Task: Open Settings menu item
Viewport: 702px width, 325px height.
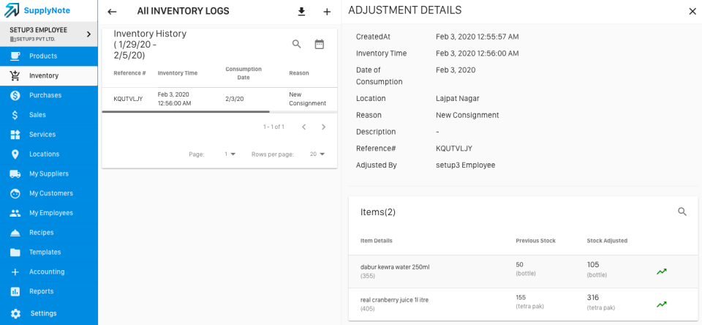Action: pyautogui.click(x=49, y=313)
